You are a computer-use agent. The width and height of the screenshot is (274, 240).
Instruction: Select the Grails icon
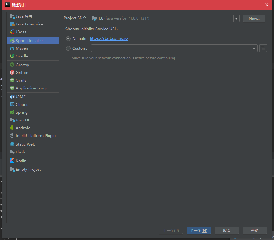[x=12, y=80]
